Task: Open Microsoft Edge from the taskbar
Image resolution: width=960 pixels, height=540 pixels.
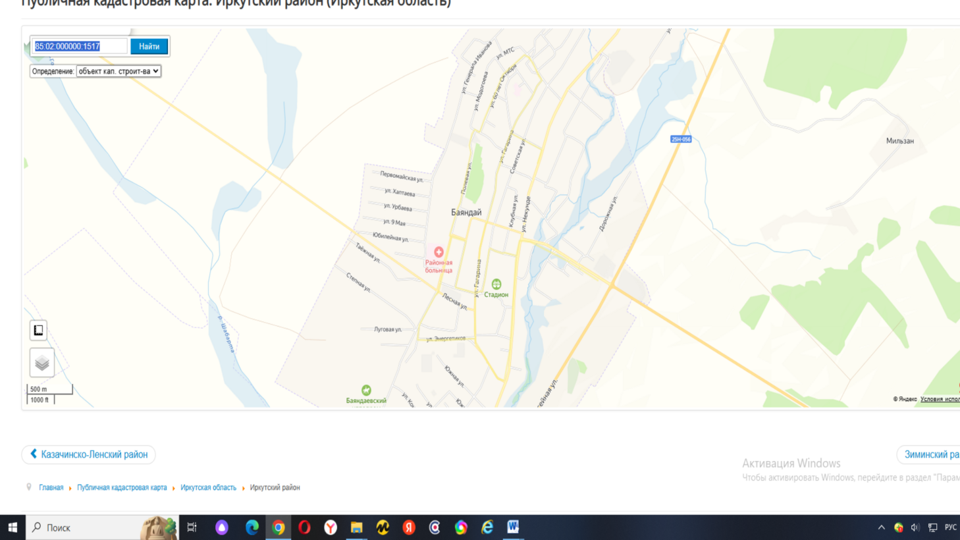Action: tap(252, 527)
